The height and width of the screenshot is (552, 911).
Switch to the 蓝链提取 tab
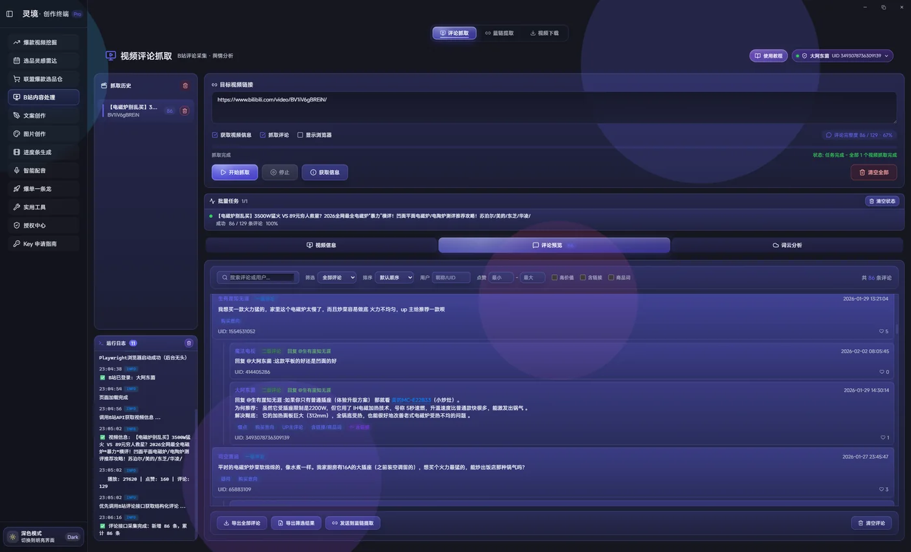[x=499, y=33]
